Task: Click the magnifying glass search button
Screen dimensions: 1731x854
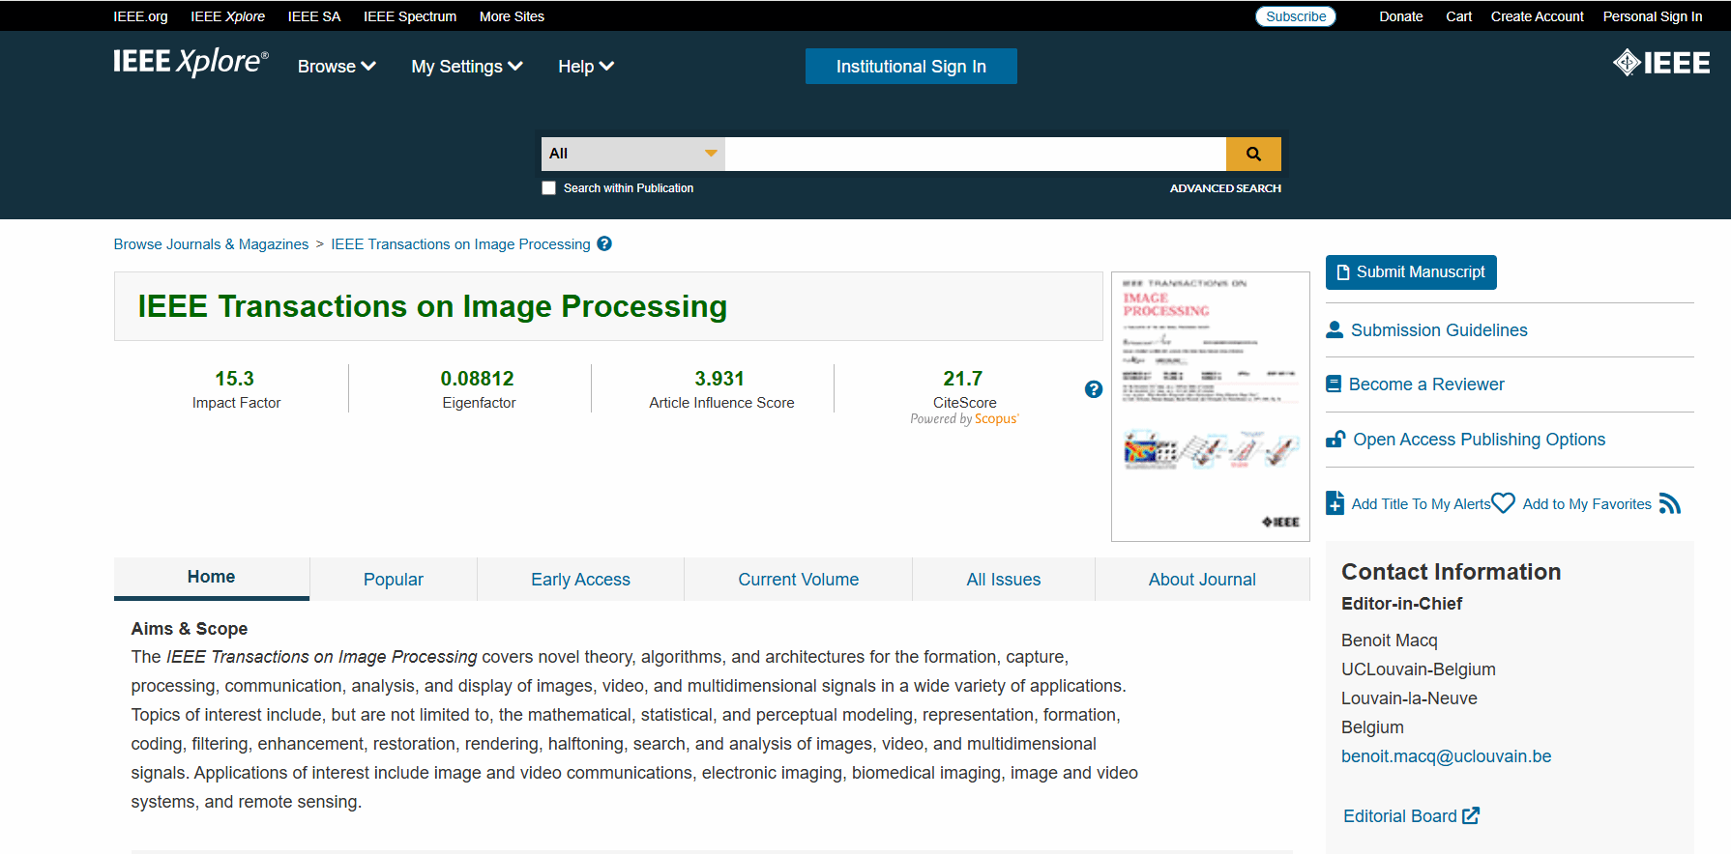Action: (x=1253, y=154)
